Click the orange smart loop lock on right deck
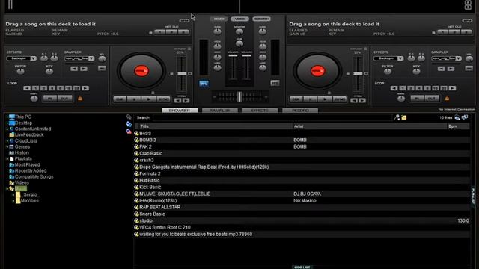The height and width of the screenshot is (269, 479). tap(448, 99)
